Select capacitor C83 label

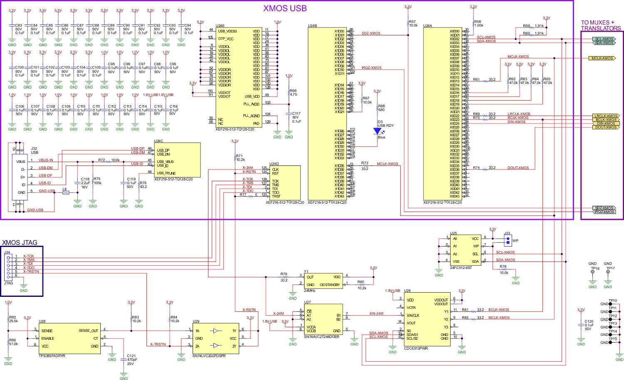[20, 29]
